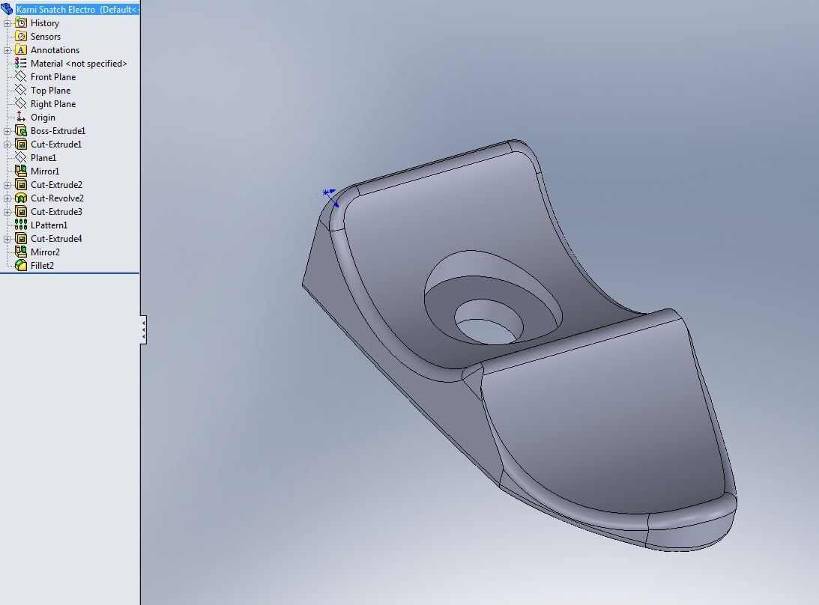Expand the Cut-Extrude2 feature

pyautogui.click(x=7, y=185)
